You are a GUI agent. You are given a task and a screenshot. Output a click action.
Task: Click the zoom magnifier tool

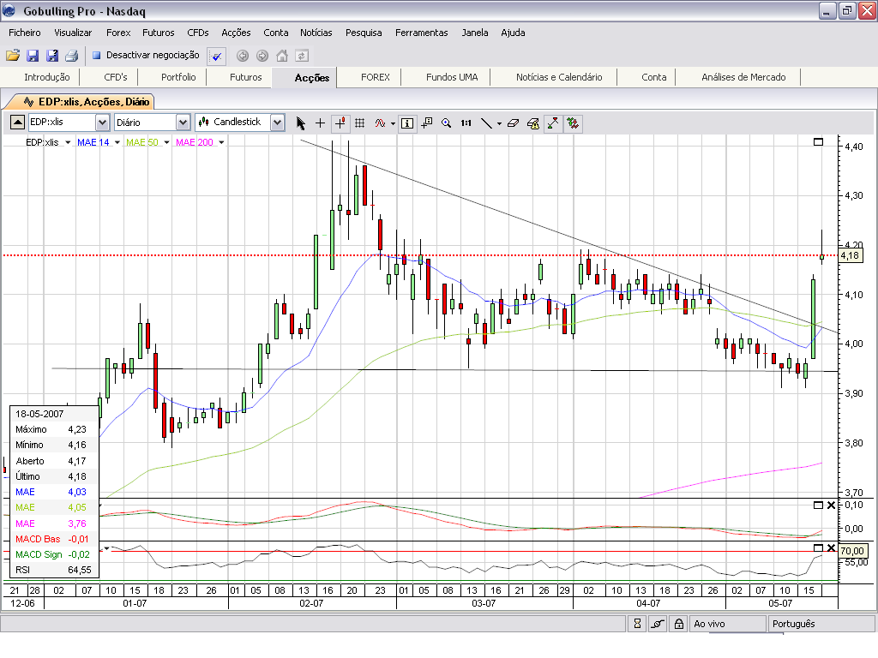pyautogui.click(x=446, y=123)
